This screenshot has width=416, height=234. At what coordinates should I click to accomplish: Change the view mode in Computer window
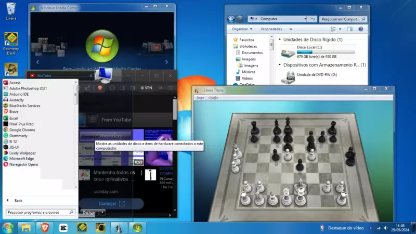click(x=333, y=29)
